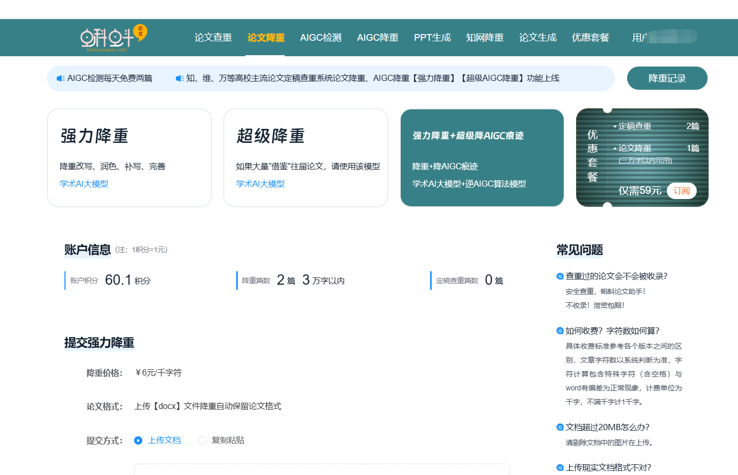Select the 强力降重+超级降AIGC痕迹 card
The height and width of the screenshot is (475, 738).
(482, 158)
